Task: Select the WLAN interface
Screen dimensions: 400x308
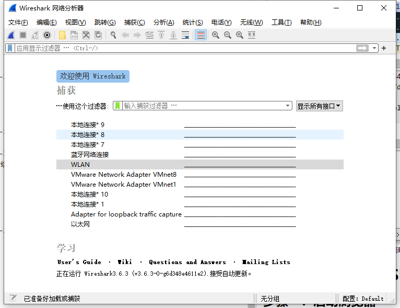Action: [x=200, y=165]
